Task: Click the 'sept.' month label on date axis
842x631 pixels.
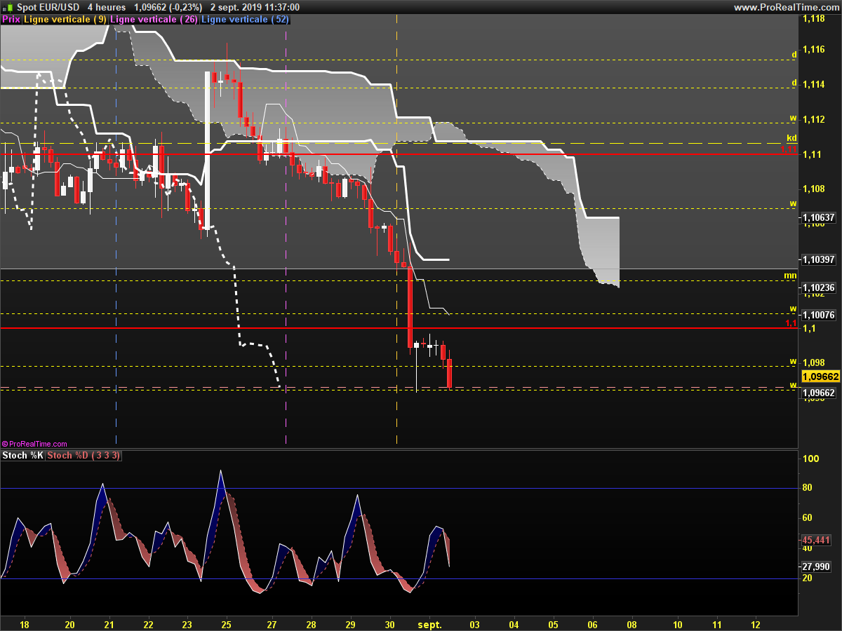Action: (429, 624)
